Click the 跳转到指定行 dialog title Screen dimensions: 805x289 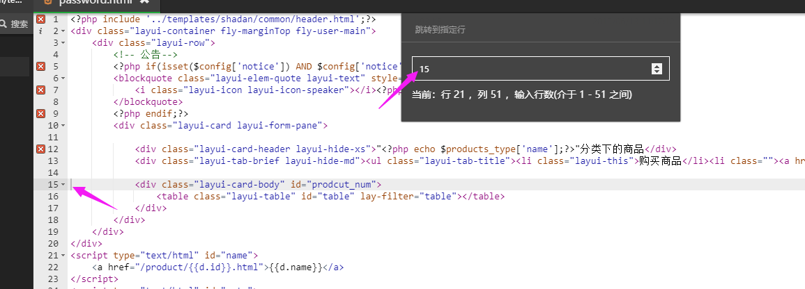(x=440, y=30)
